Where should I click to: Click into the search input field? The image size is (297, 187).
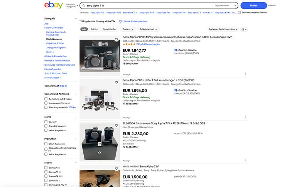point(148,6)
